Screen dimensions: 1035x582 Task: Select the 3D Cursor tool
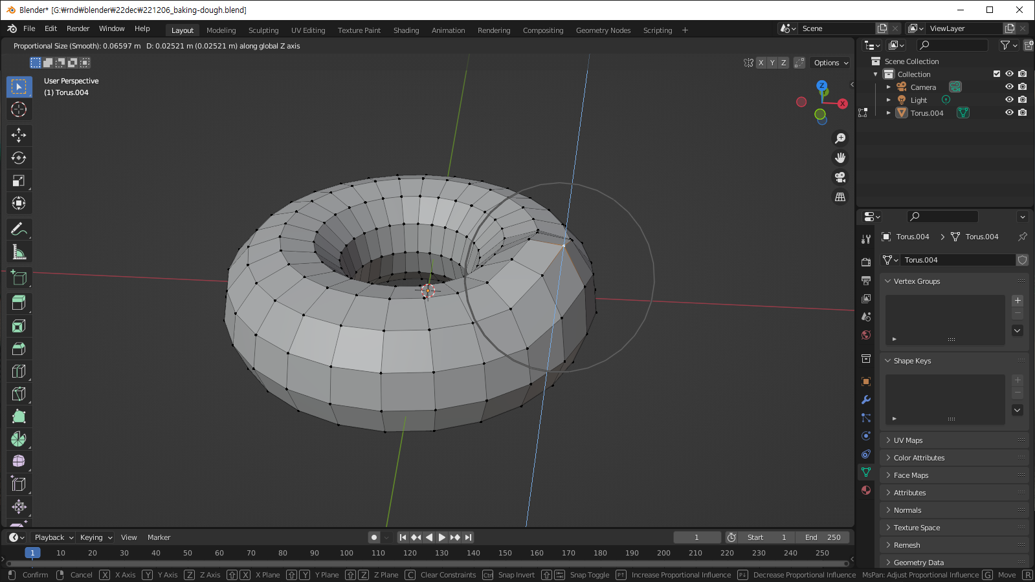pyautogui.click(x=19, y=109)
